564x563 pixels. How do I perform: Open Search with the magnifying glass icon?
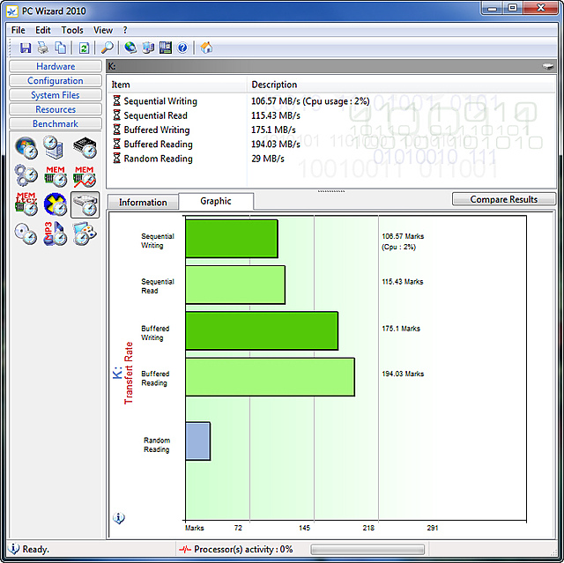108,48
